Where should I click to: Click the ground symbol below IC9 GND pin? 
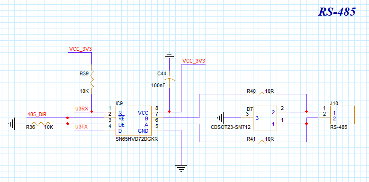(x=181, y=168)
